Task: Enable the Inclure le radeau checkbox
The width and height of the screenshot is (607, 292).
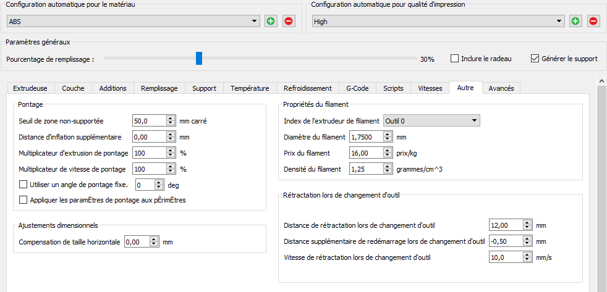Action: [x=455, y=59]
